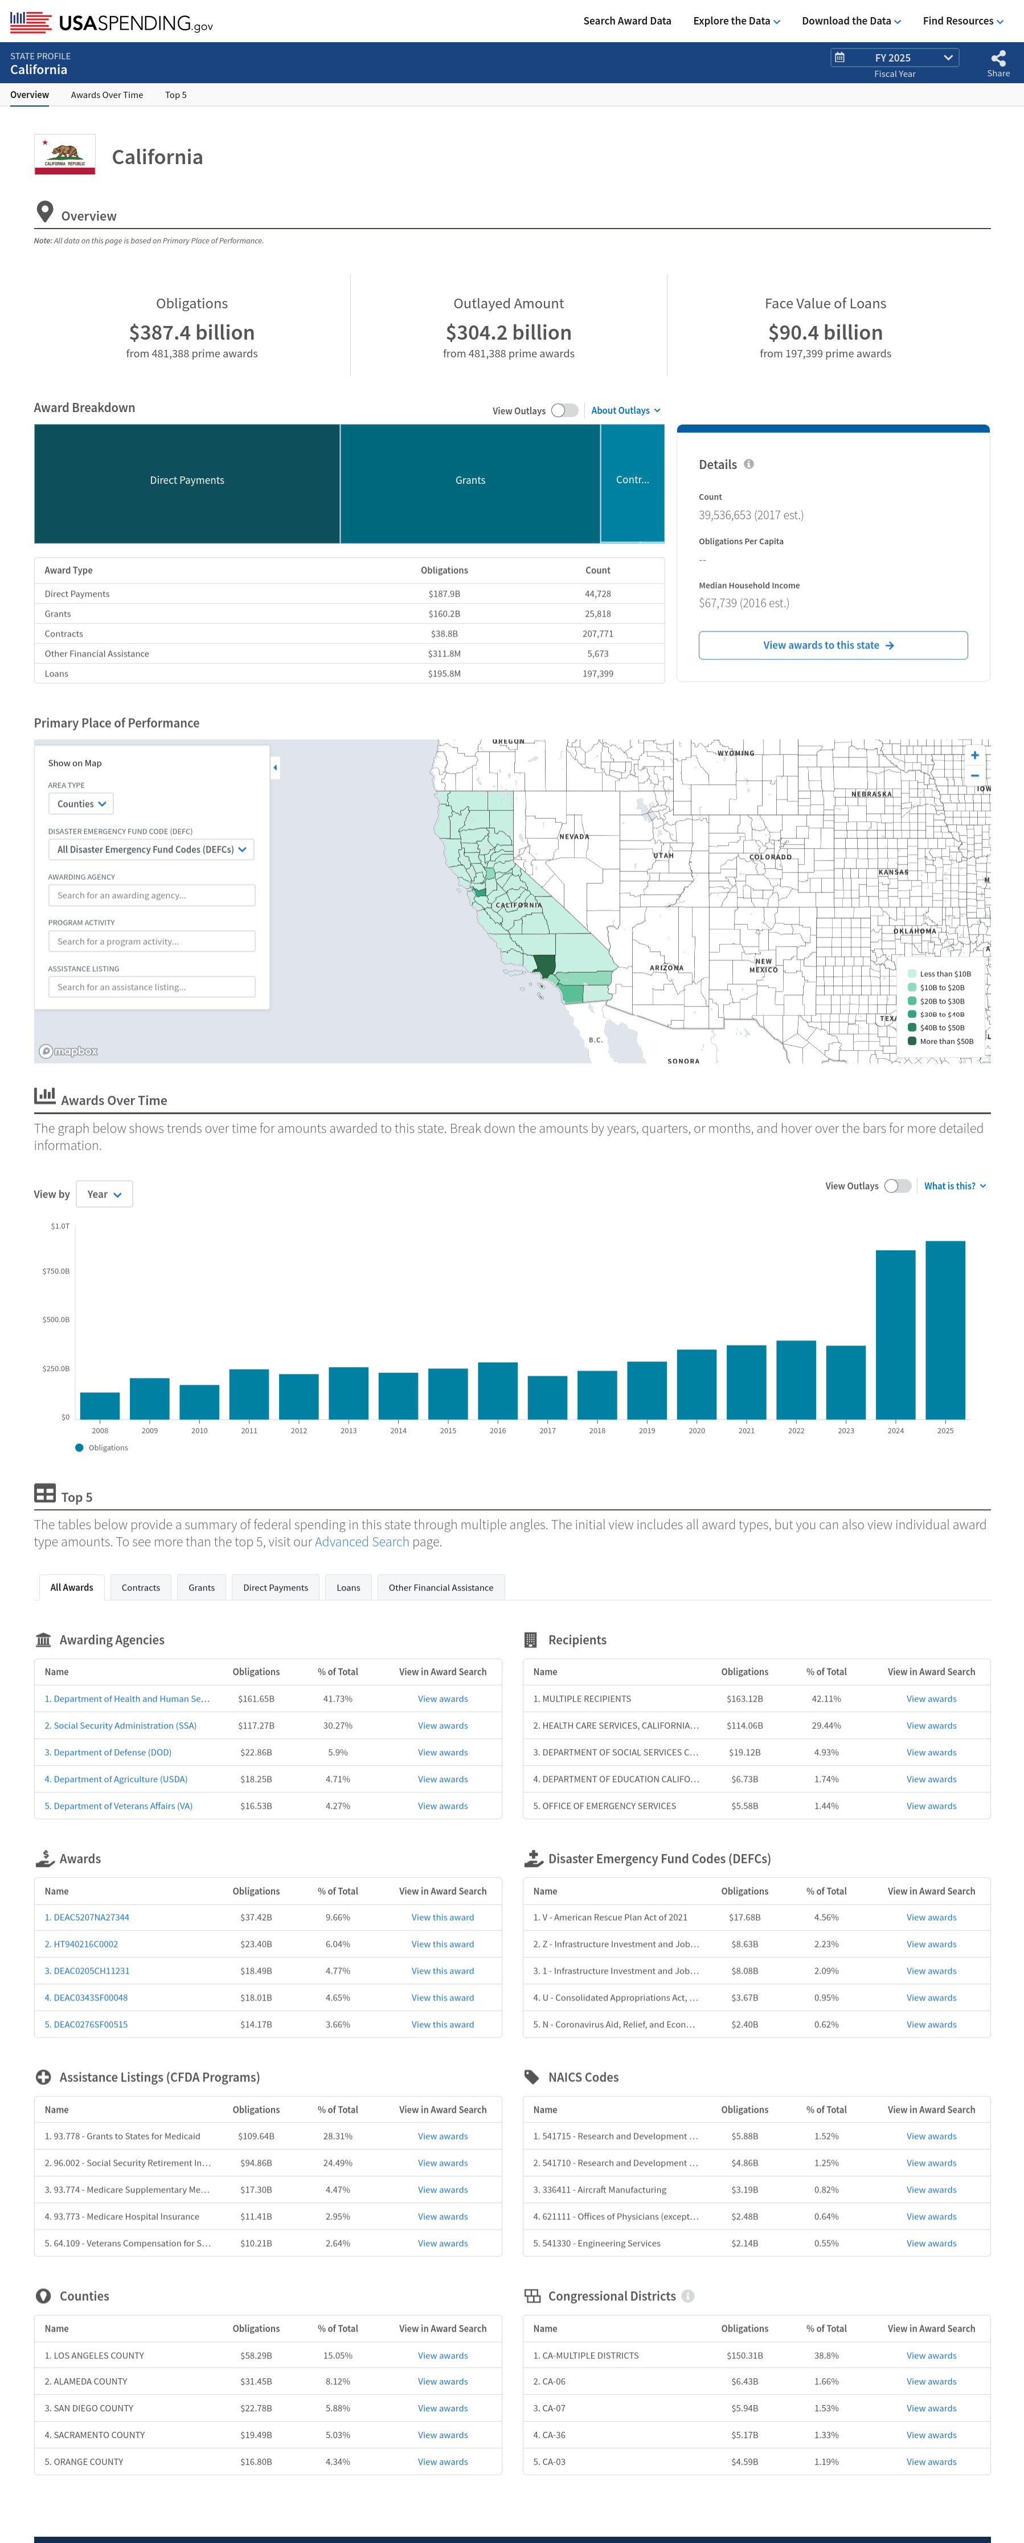Click the Less than $10B legend swatch
The image size is (1024, 2543).
tap(912, 973)
